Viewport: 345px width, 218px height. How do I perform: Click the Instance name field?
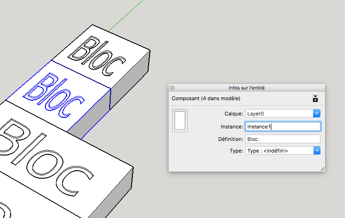pos(283,127)
